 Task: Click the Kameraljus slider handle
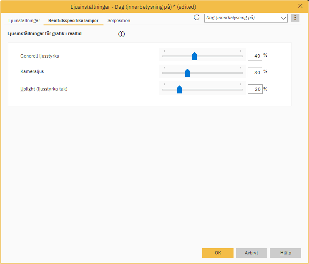[187, 73]
